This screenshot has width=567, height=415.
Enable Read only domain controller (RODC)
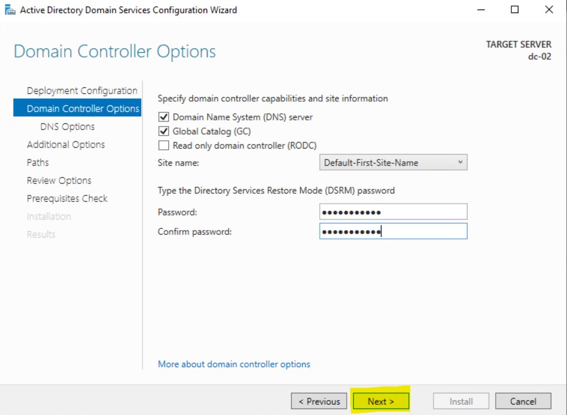tap(163, 146)
